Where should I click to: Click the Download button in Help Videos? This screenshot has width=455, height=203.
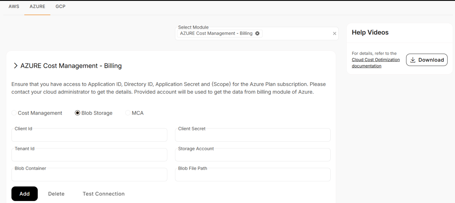pyautogui.click(x=427, y=60)
